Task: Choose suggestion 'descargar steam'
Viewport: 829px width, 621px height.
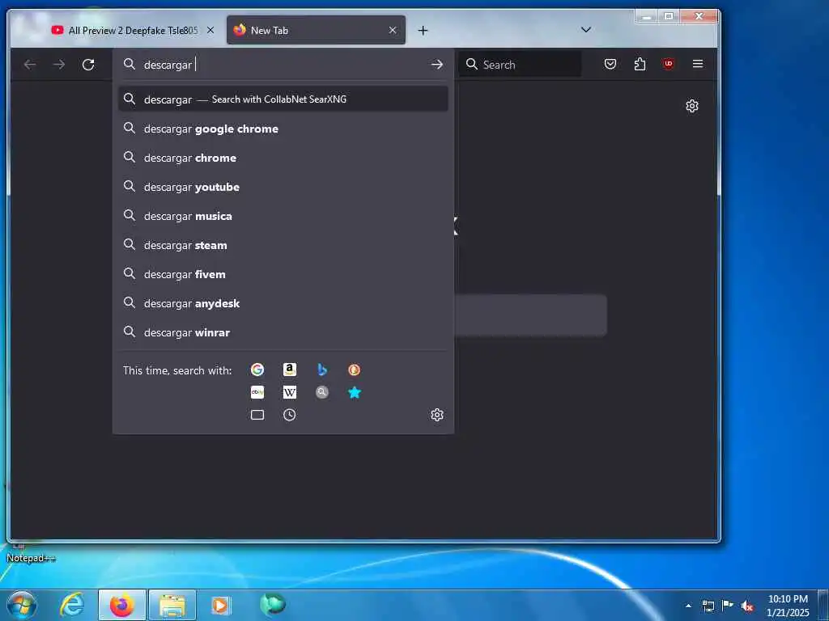Action: click(283, 245)
